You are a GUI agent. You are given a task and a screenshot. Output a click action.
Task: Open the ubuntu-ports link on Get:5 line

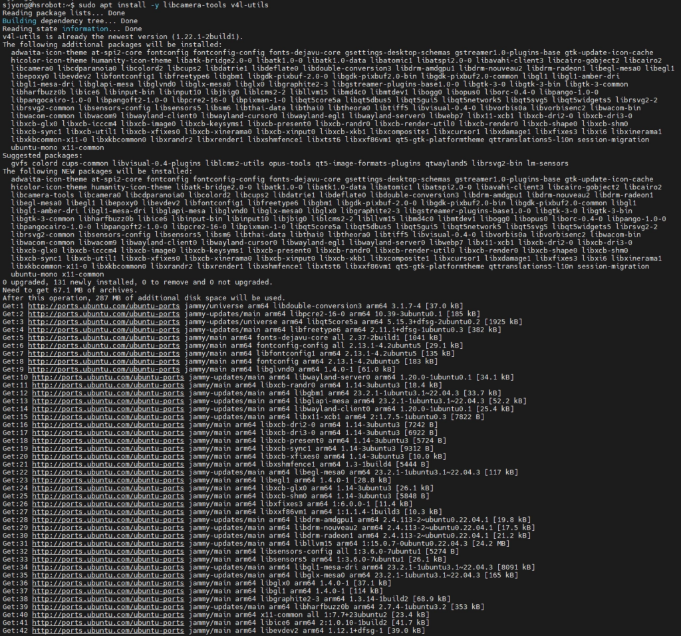point(104,338)
